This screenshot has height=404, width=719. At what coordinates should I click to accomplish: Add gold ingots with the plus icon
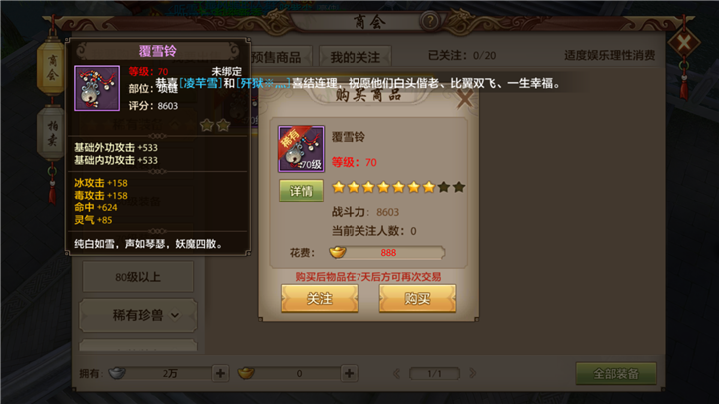(349, 373)
